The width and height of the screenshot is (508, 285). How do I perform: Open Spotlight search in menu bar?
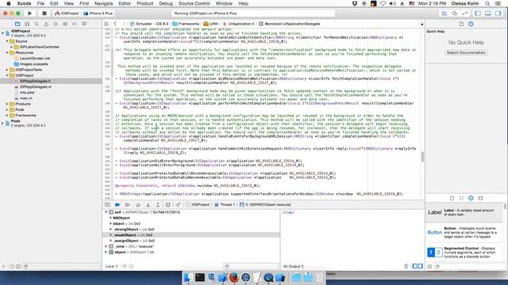[487, 3]
